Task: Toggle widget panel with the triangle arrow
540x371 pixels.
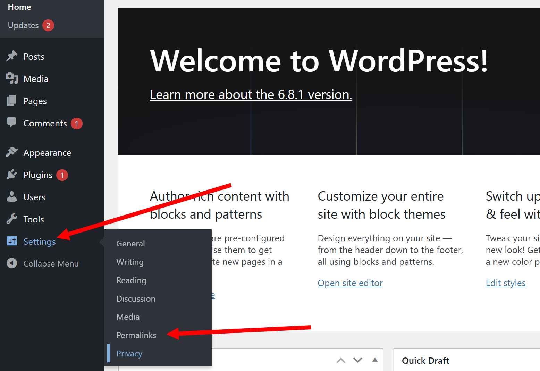Action: (x=375, y=360)
